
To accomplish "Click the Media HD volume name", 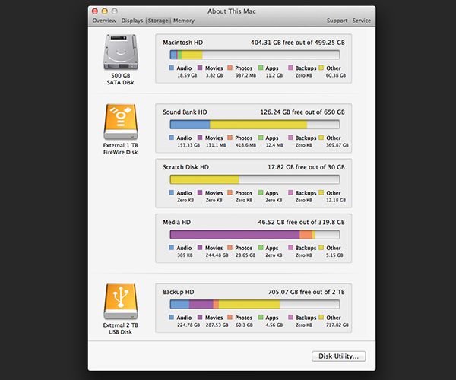I will (176, 222).
